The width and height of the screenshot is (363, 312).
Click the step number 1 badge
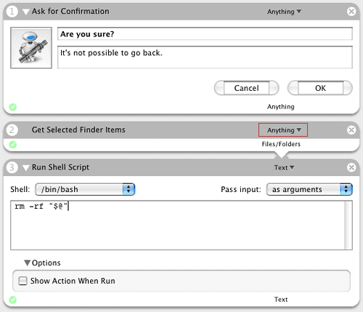click(12, 12)
